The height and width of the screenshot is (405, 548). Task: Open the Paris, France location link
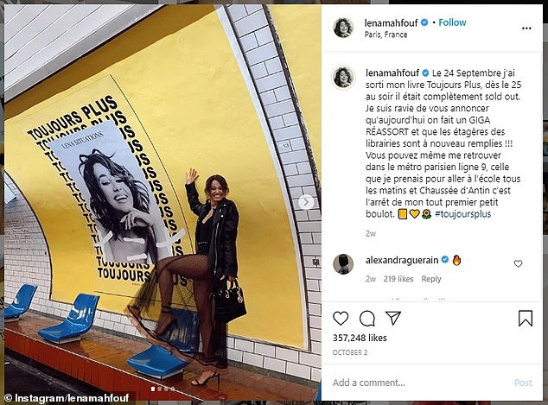point(386,35)
